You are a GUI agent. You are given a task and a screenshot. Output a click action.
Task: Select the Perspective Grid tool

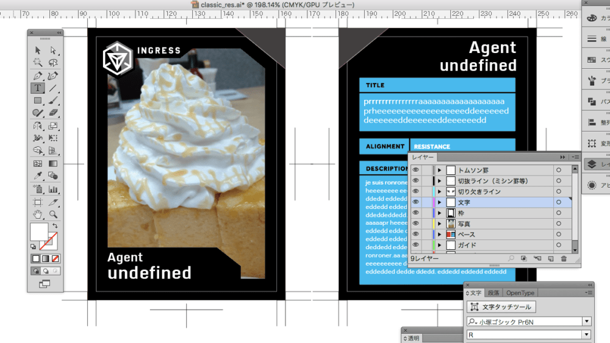coord(53,150)
